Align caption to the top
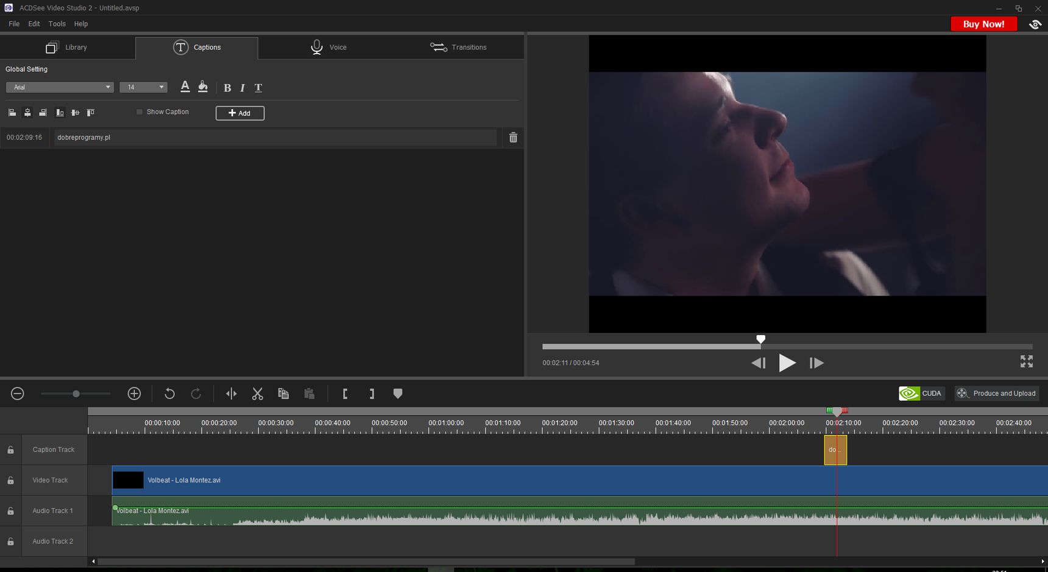1048x572 pixels. [91, 113]
